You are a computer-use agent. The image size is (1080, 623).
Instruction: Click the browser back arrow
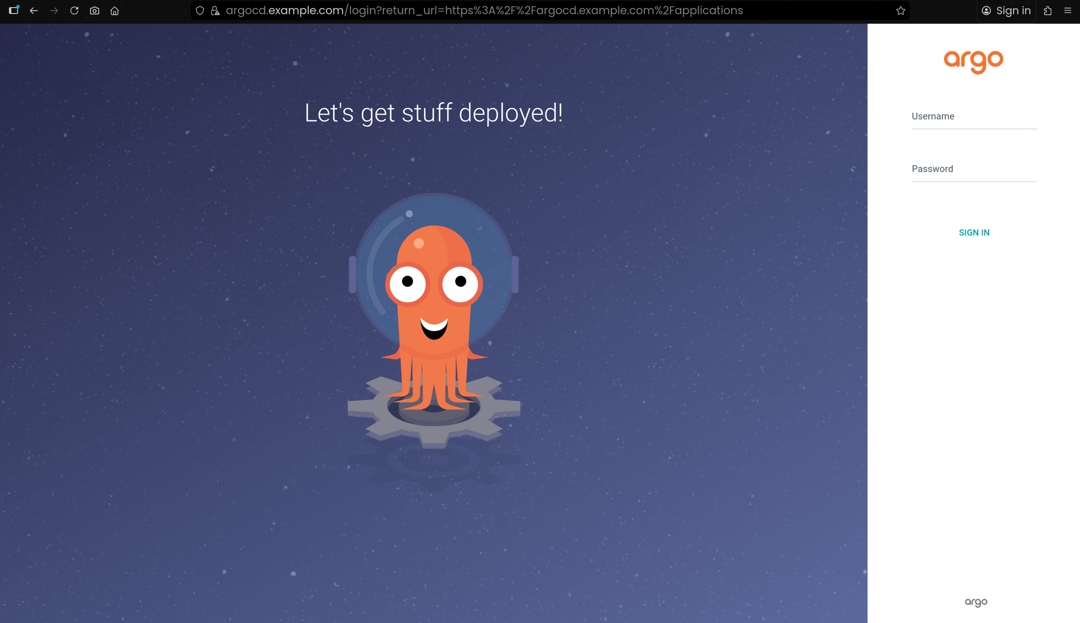(34, 11)
